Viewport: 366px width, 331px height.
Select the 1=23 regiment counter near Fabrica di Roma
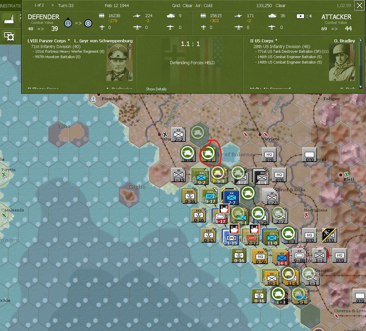[x=272, y=197]
